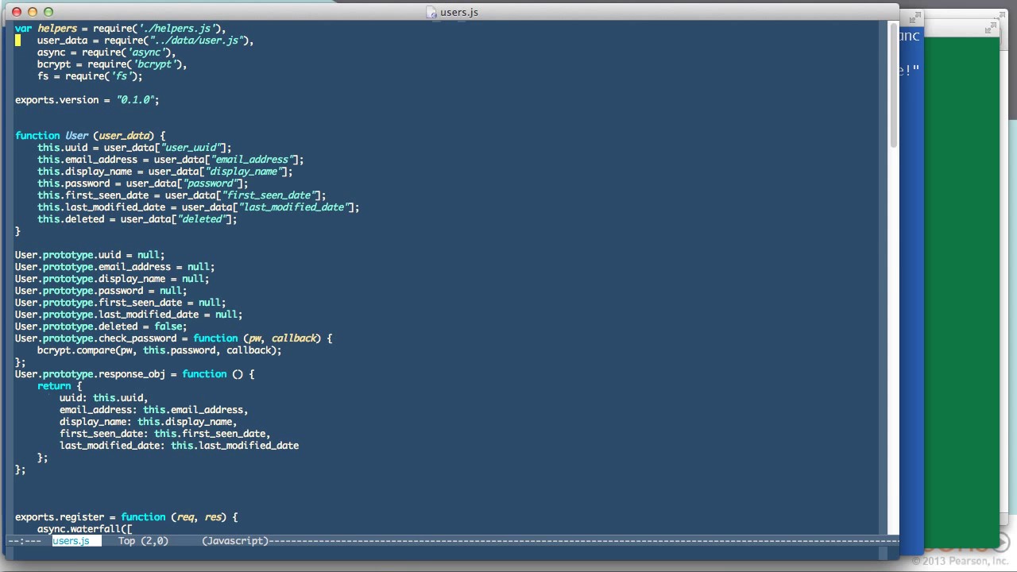The height and width of the screenshot is (572, 1017).
Task: Click 'display_name: this.display_name' property line
Action: click(x=149, y=422)
